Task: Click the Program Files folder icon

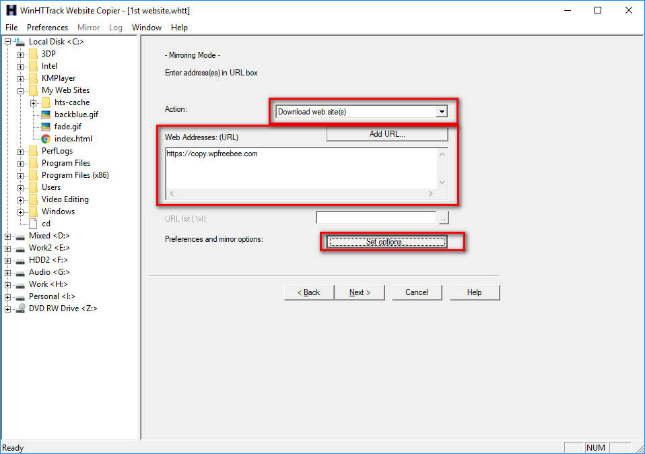Action: pos(33,163)
